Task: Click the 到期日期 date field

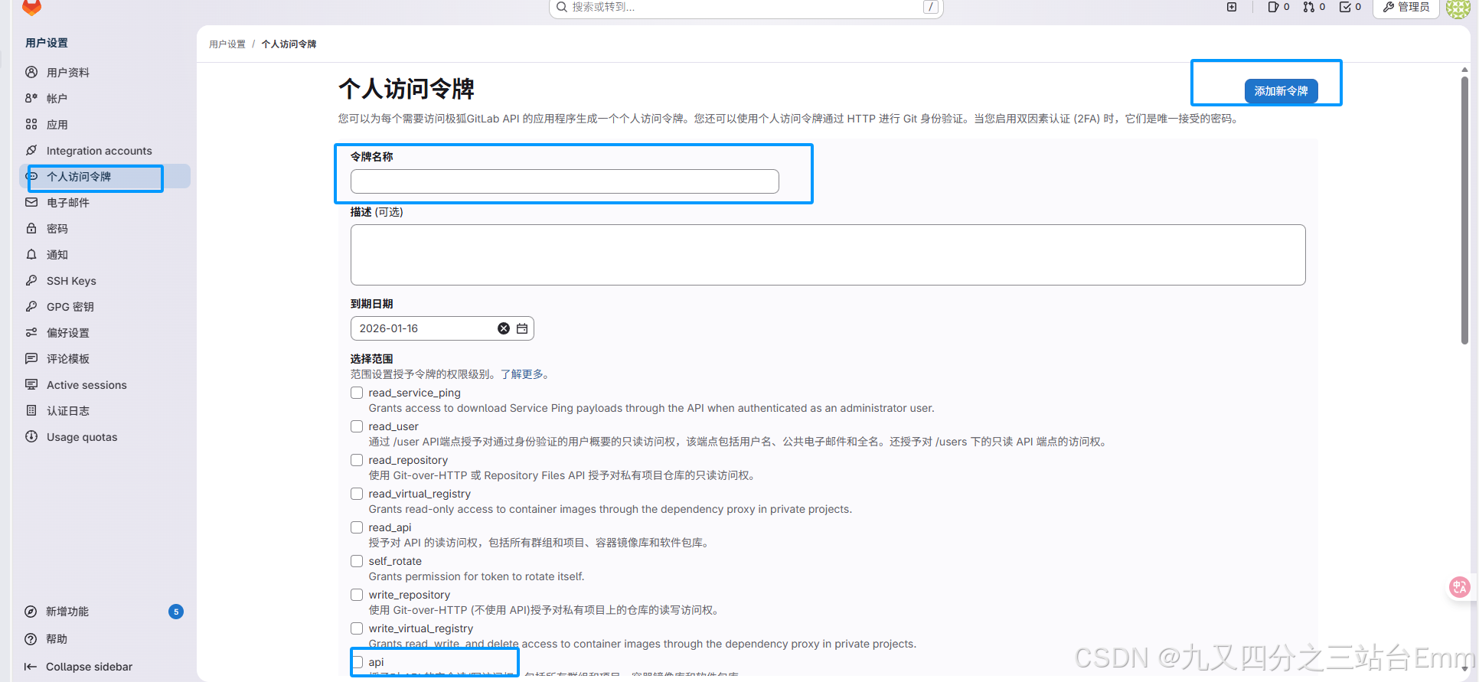Action: 442,328
